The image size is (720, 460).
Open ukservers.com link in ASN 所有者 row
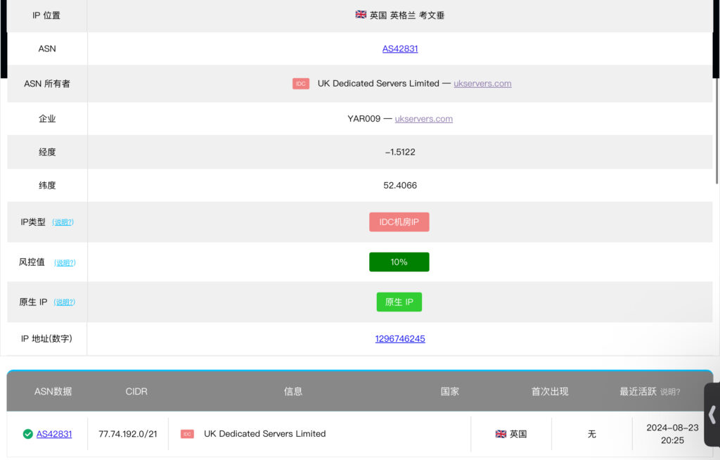pos(482,83)
